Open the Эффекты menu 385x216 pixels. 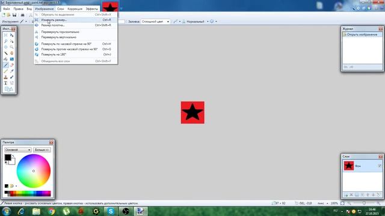92,9
